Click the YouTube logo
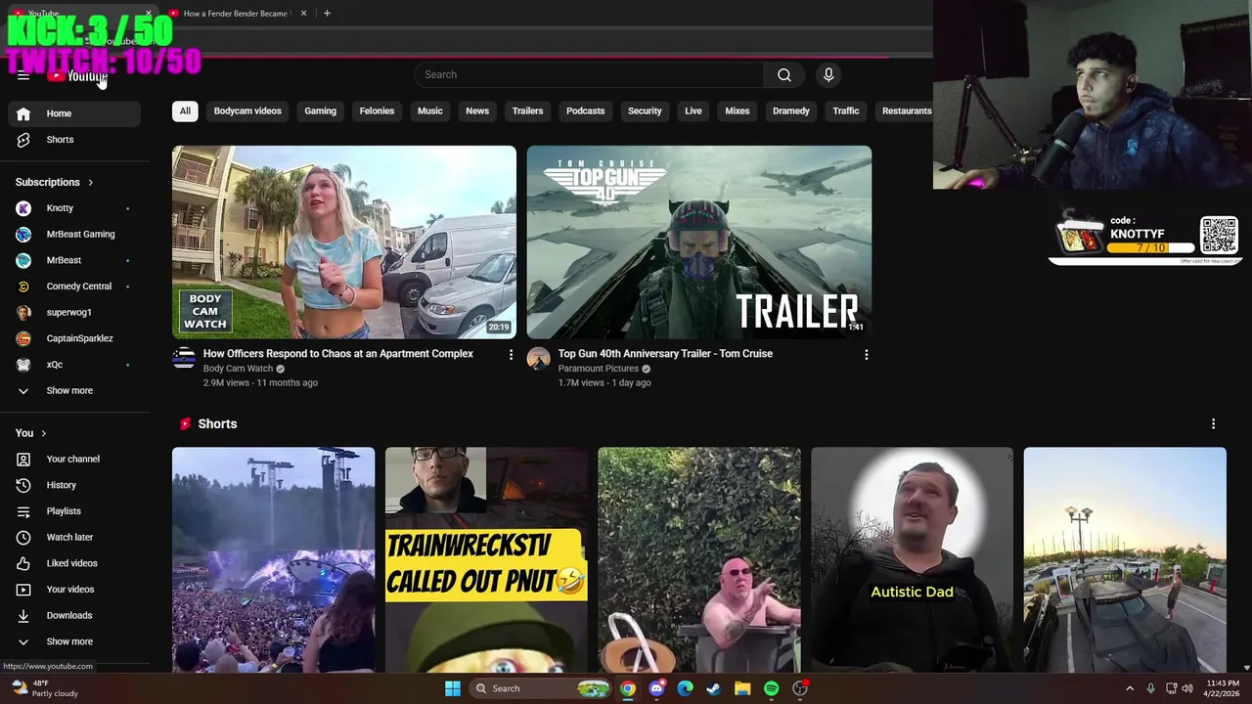Image resolution: width=1252 pixels, height=704 pixels. click(x=77, y=76)
